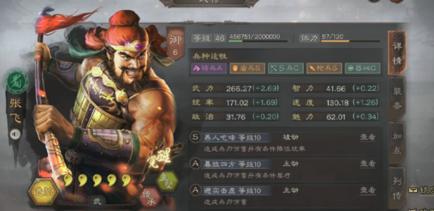Click the 蜀 faction emblem
434x211 pixels.
(16, 81)
